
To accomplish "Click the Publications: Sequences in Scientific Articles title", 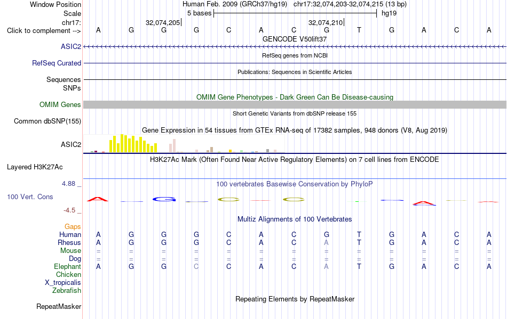I will [295, 72].
